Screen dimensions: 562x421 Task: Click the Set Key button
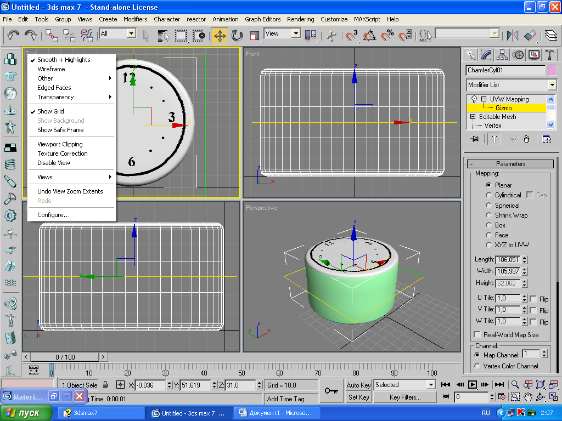(358, 397)
